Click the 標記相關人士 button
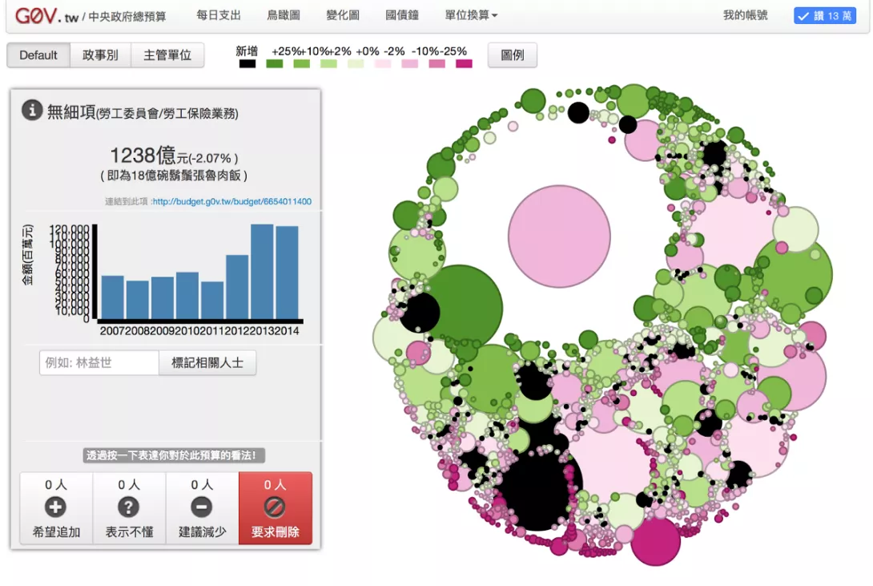 (207, 362)
